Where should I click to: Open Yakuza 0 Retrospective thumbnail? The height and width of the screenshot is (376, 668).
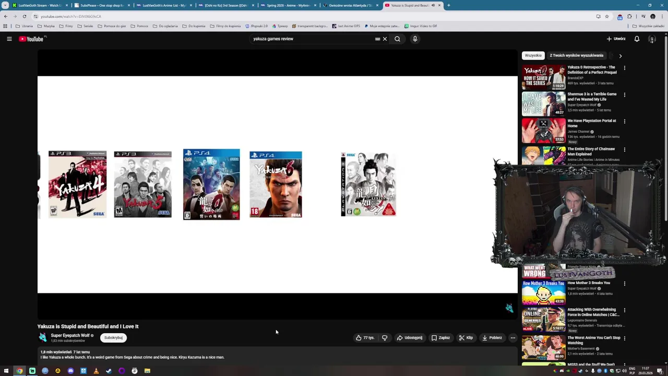point(543,77)
